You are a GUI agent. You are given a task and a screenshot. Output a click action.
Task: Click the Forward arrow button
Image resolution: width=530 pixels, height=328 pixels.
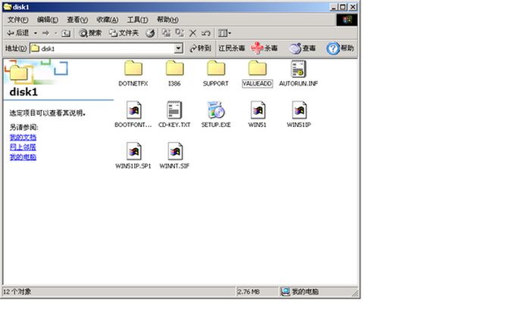click(x=45, y=33)
